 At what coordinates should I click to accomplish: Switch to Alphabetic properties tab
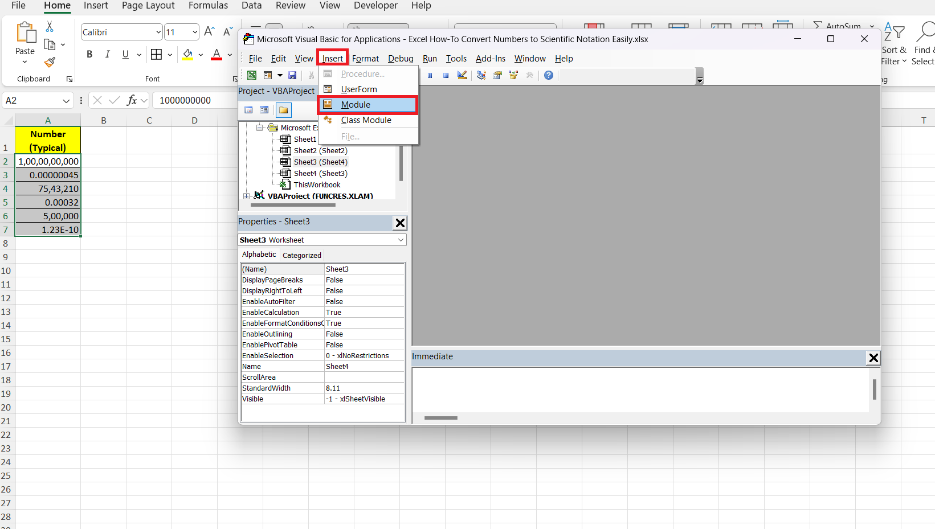pyautogui.click(x=259, y=255)
